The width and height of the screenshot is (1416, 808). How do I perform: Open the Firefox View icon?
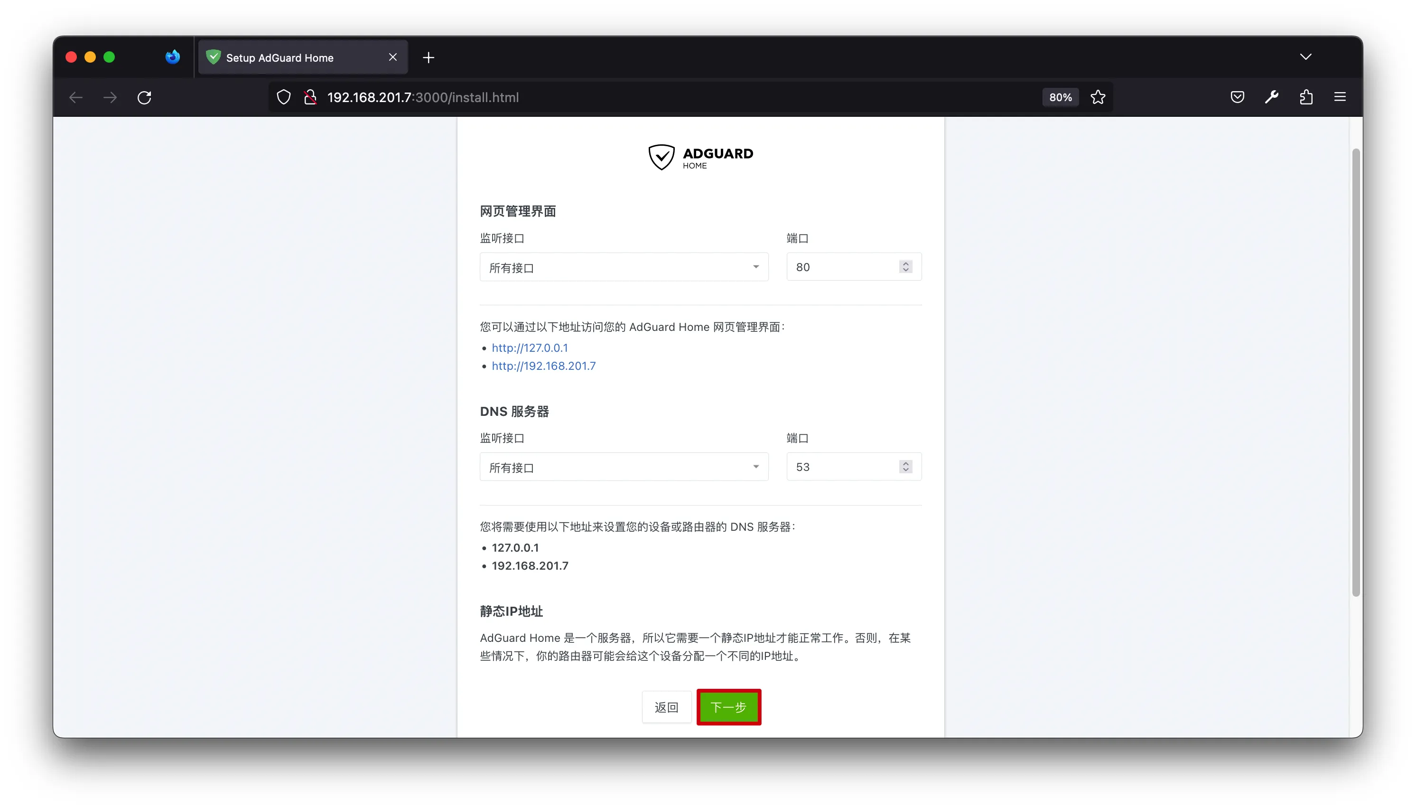(x=173, y=57)
